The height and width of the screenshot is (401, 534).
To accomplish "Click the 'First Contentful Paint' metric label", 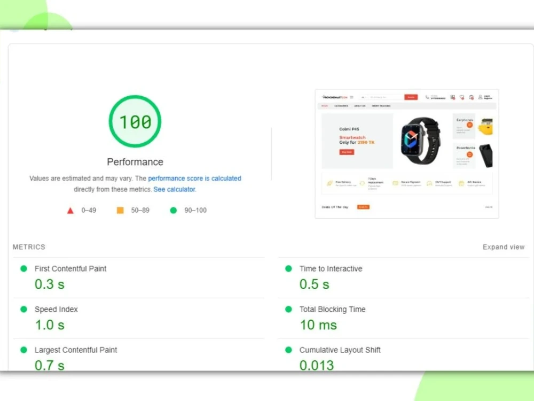I will [70, 269].
